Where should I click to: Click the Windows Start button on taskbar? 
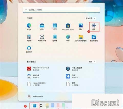35,106
